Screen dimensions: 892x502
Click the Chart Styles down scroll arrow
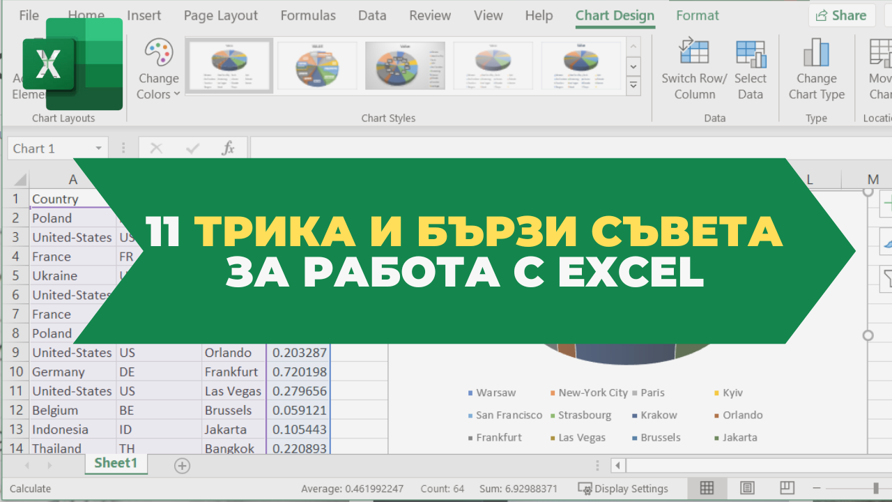pos(633,66)
